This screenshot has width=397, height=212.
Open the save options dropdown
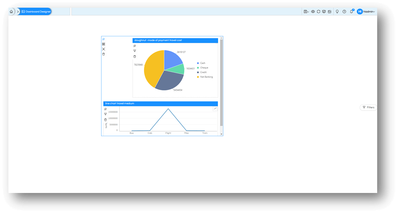coord(306,12)
